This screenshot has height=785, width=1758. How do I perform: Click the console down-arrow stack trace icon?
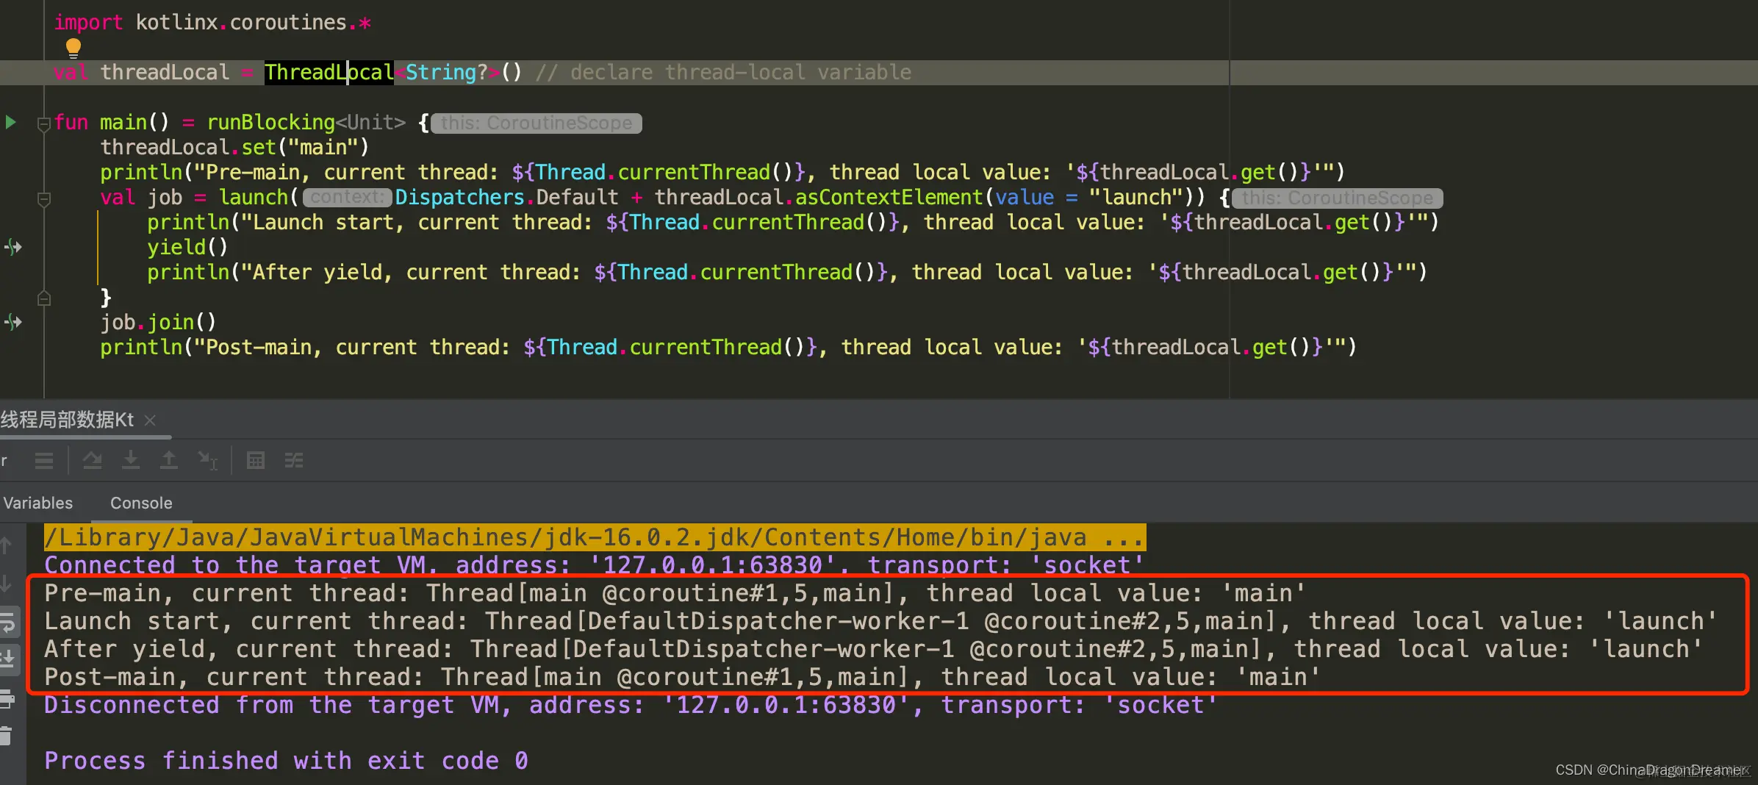[x=6, y=584]
